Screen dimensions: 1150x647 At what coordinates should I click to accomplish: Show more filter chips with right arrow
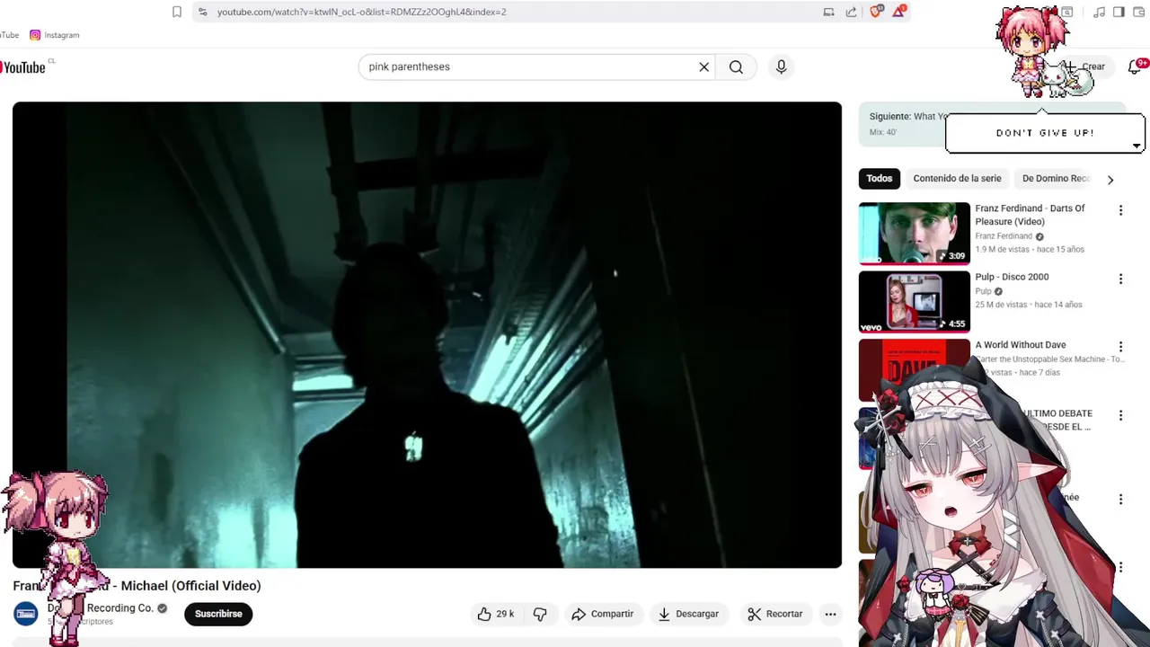[x=1110, y=179]
